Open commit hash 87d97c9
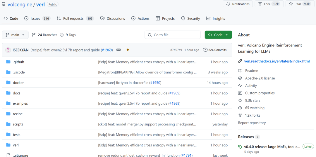Image resolution: width=316 pixels, height=157 pixels. pos(176,50)
